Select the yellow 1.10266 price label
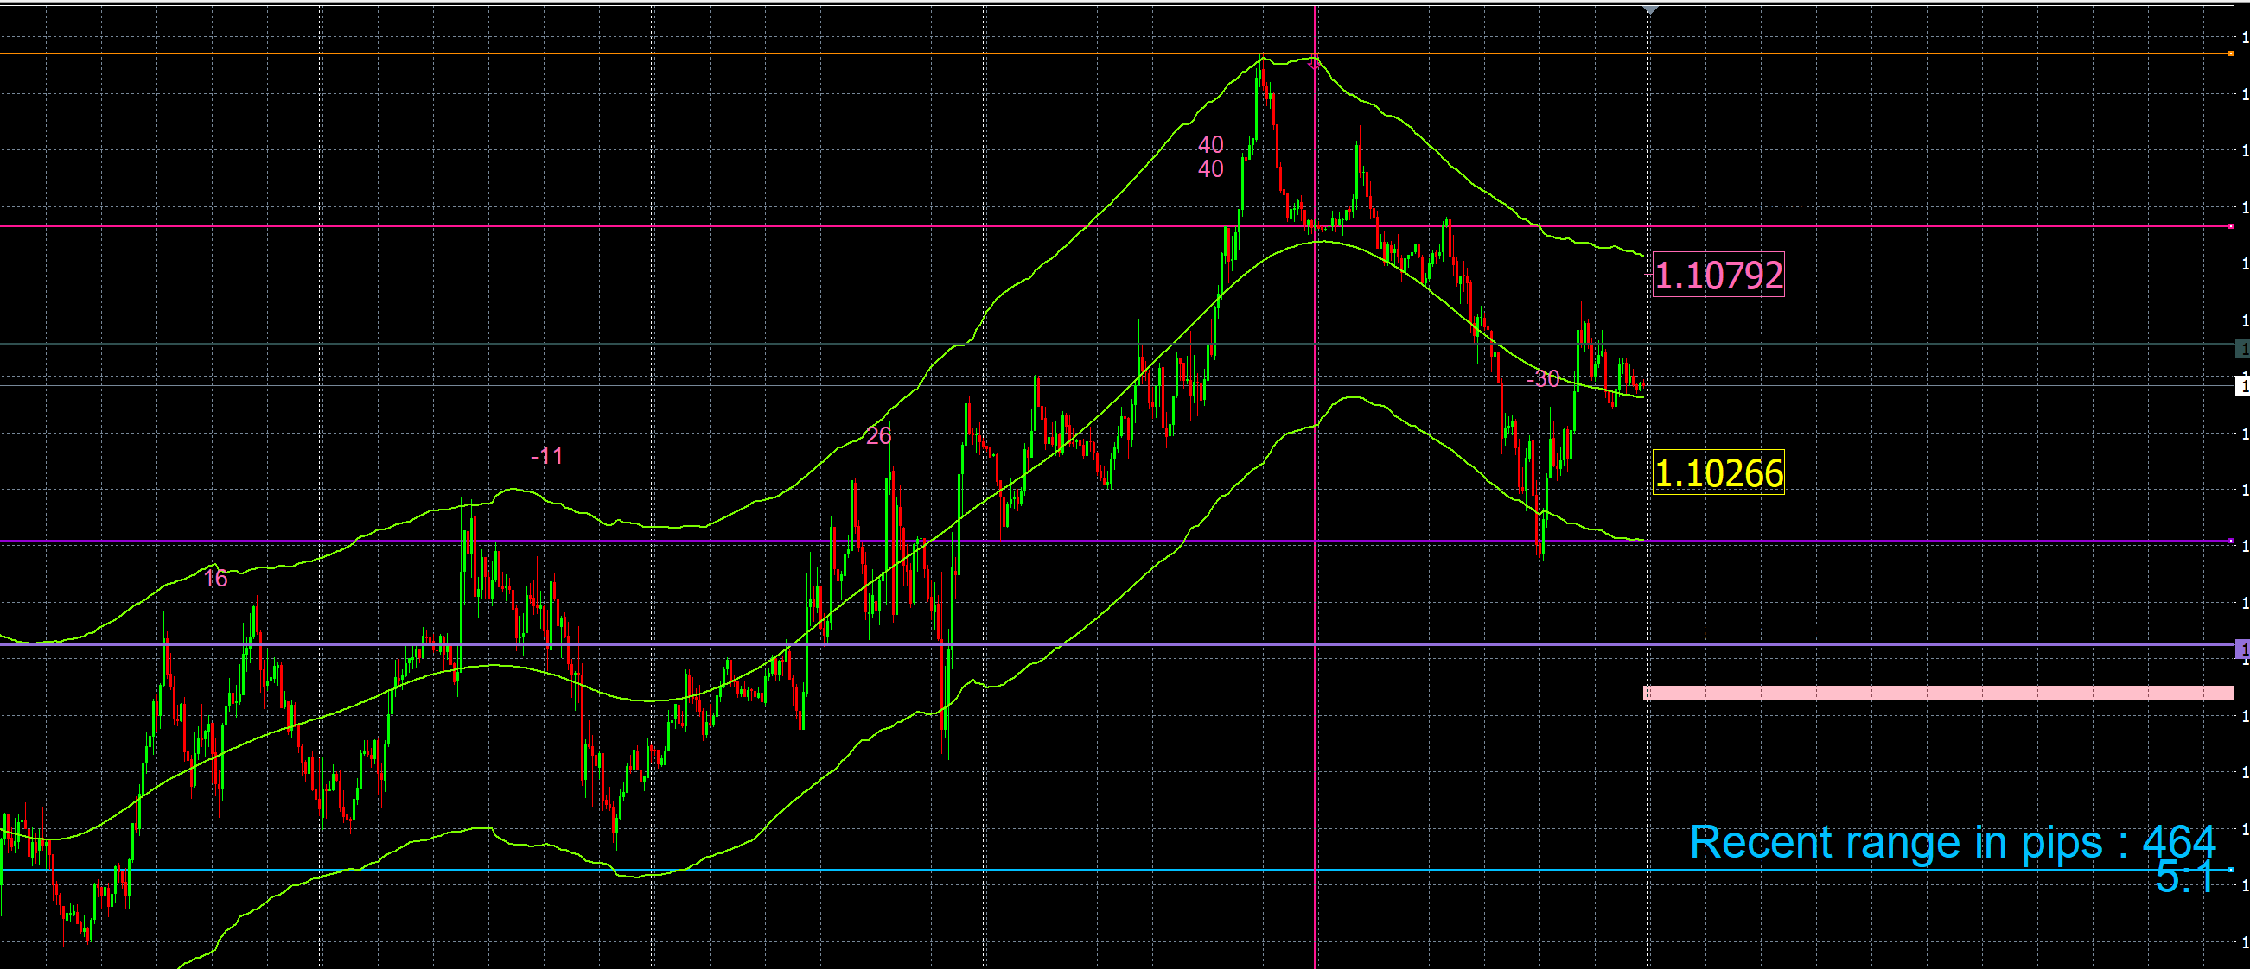Image resolution: width=2250 pixels, height=969 pixels. (x=1718, y=473)
